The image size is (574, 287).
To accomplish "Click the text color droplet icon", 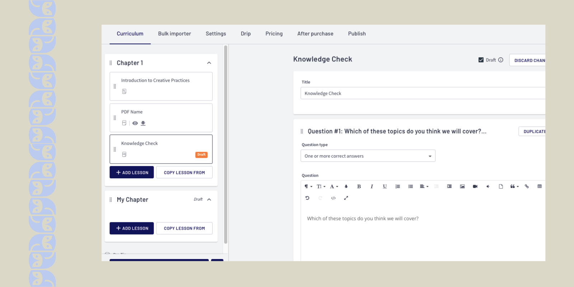I will (346, 187).
